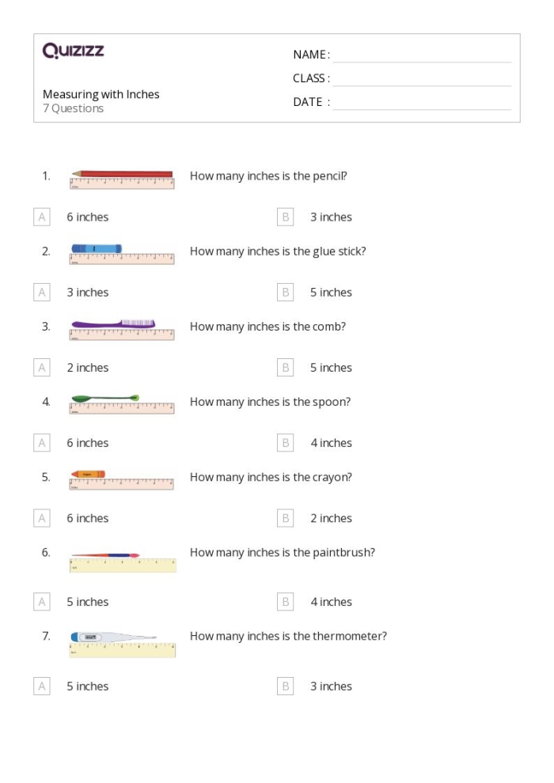This screenshot has width=554, height=783.
Task: Click the paintbrush ruler image
Action: point(123,560)
